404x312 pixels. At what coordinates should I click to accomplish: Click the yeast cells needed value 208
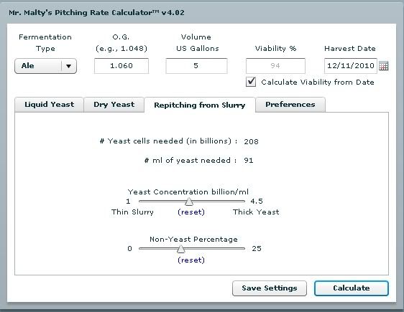pos(251,141)
